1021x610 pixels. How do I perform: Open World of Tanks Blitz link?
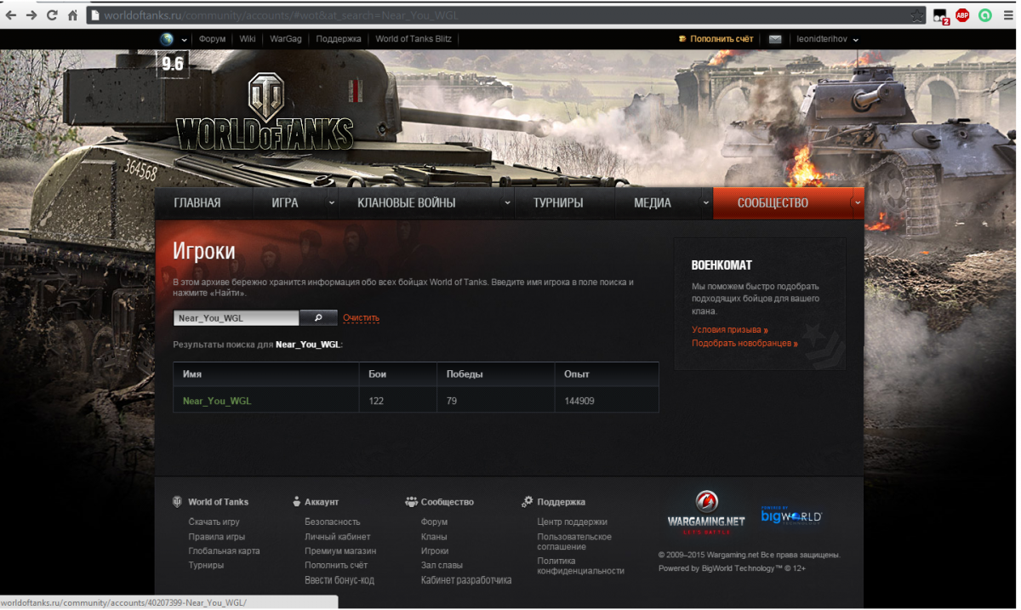point(414,39)
